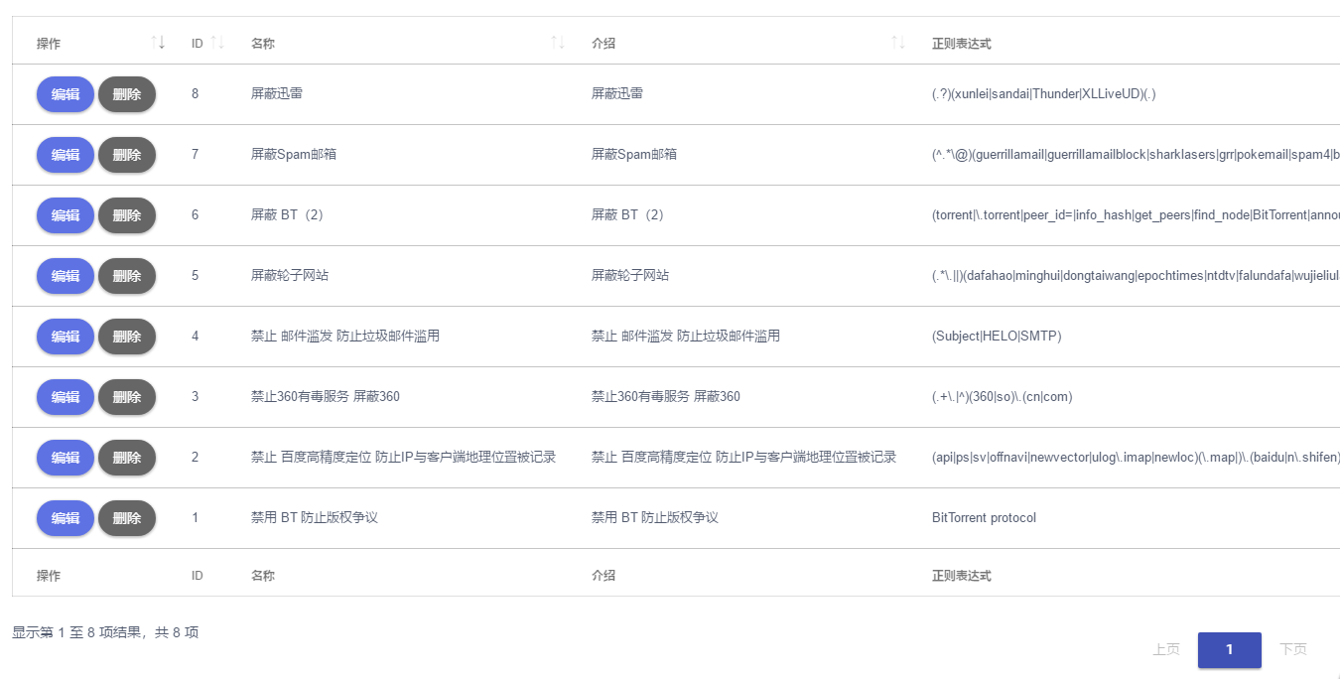Click the footer 正则表达式 column label

pyautogui.click(x=962, y=576)
